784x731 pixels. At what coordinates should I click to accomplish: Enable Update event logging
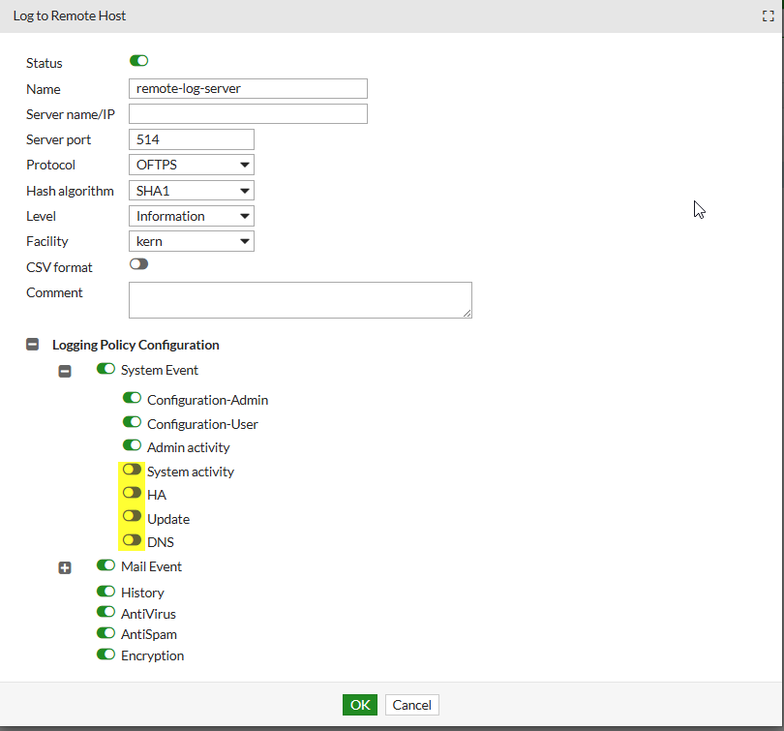pyautogui.click(x=132, y=515)
